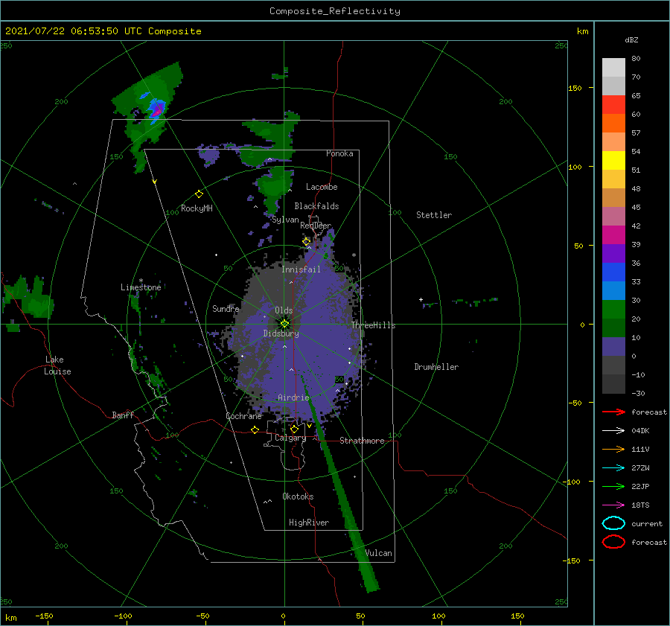Click the yellow marker near RockyMH
This screenshot has height=626, width=670.
point(199,194)
